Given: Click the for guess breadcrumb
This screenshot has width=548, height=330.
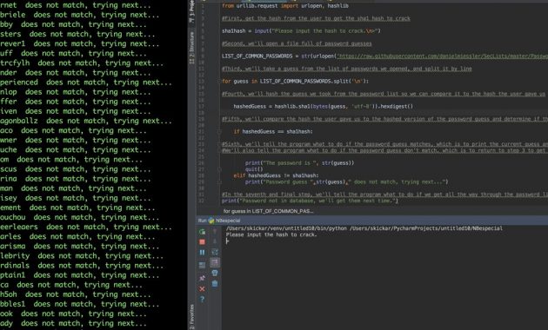Looking at the screenshot, I should [x=268, y=211].
